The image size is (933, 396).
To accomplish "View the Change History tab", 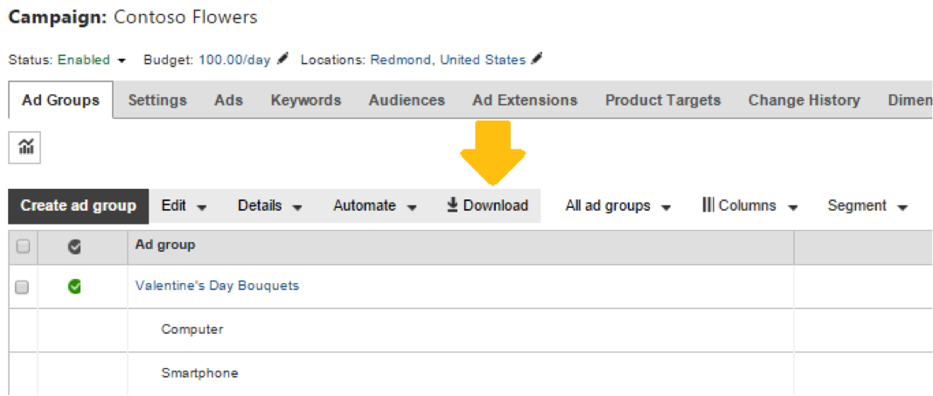I will tap(804, 100).
